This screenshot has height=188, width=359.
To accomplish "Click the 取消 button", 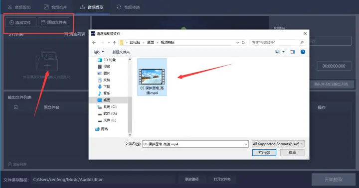I will 292,152.
